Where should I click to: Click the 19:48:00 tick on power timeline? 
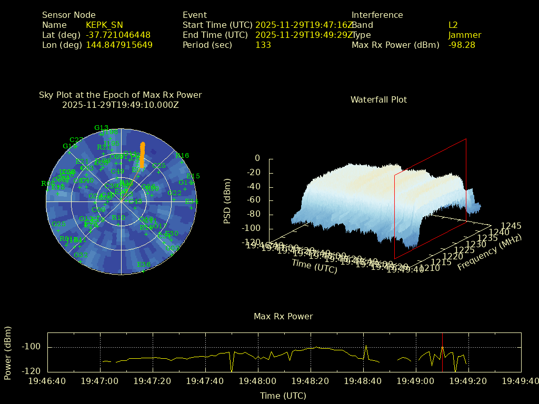pos(257,380)
